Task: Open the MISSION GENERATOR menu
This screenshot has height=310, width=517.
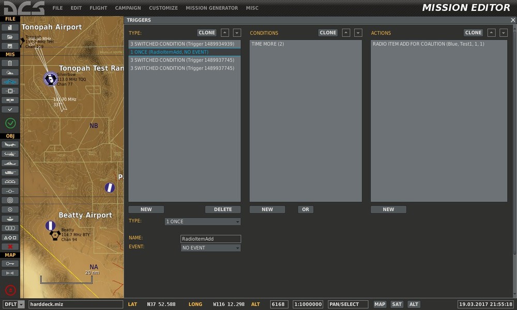Action: [211, 8]
